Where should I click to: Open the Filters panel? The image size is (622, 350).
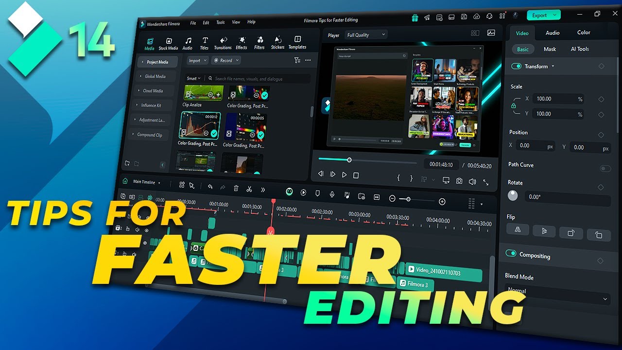(x=259, y=43)
